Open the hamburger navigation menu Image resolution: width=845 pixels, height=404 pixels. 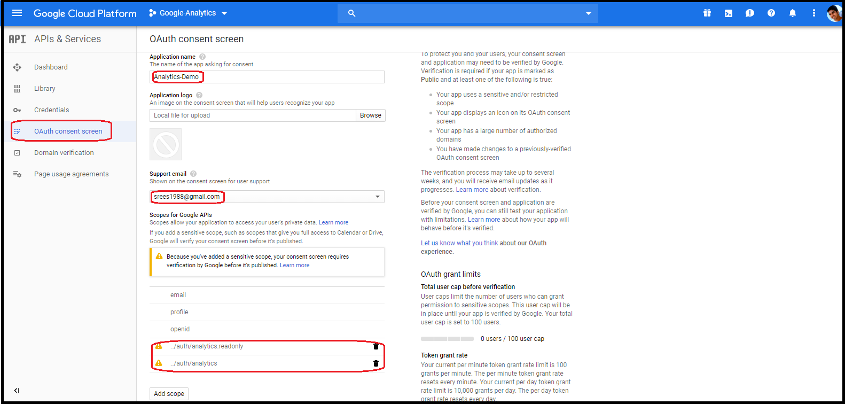(17, 13)
